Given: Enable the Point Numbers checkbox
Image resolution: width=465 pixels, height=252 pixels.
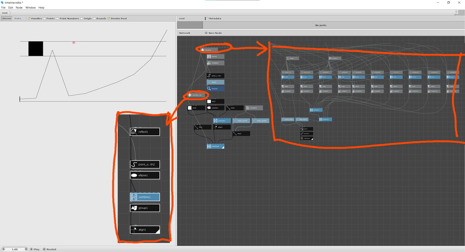Looking at the screenshot, I should 58,19.
